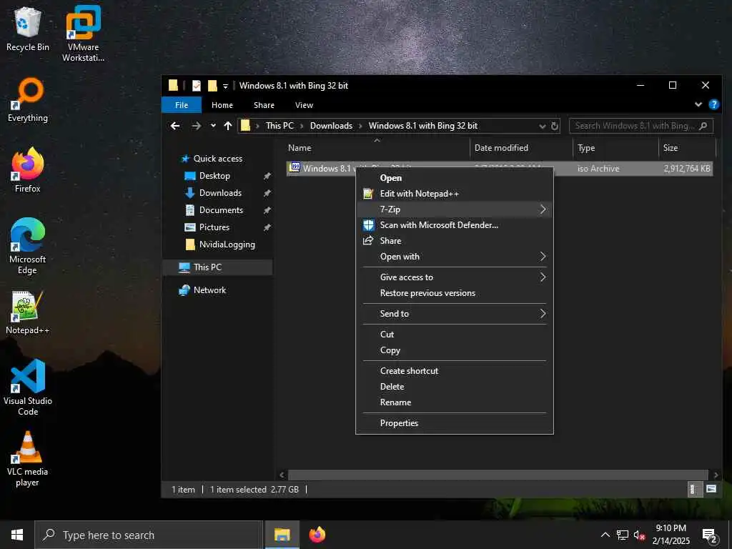Click the Properties quick access toolbar icon
Viewport: 732px width, 549px height.
point(197,86)
